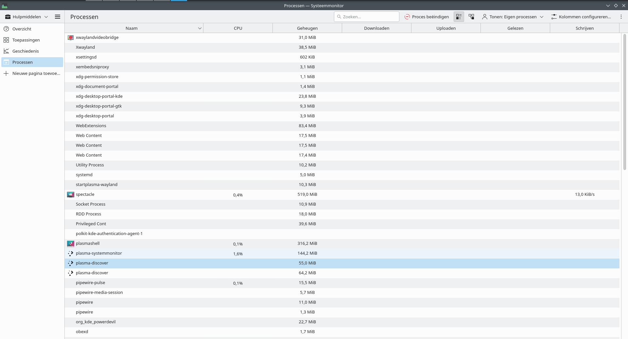Viewport: 628px width, 339px height.
Task: Switch to tree view mode
Action: coord(471,17)
